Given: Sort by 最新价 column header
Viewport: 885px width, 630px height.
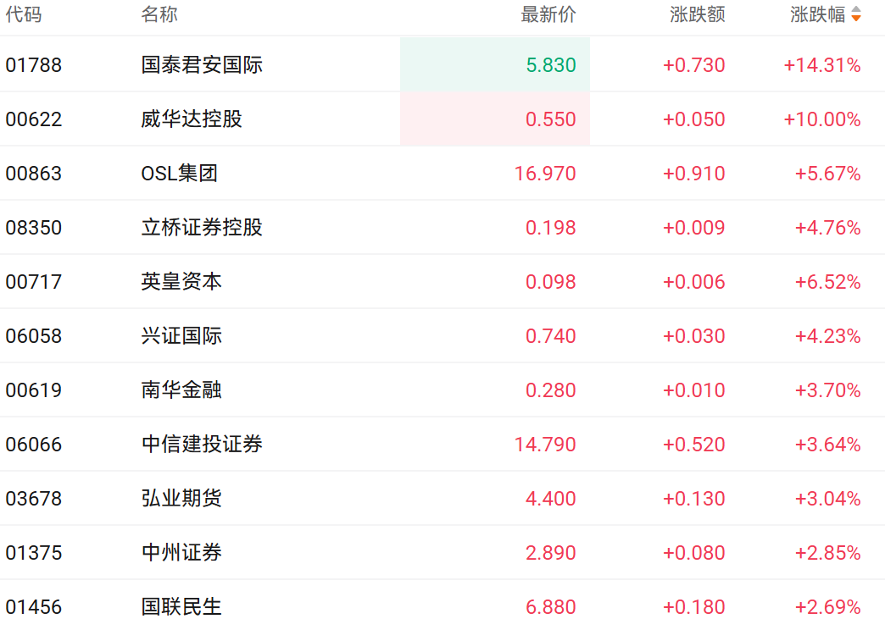Looking at the screenshot, I should 548,14.
